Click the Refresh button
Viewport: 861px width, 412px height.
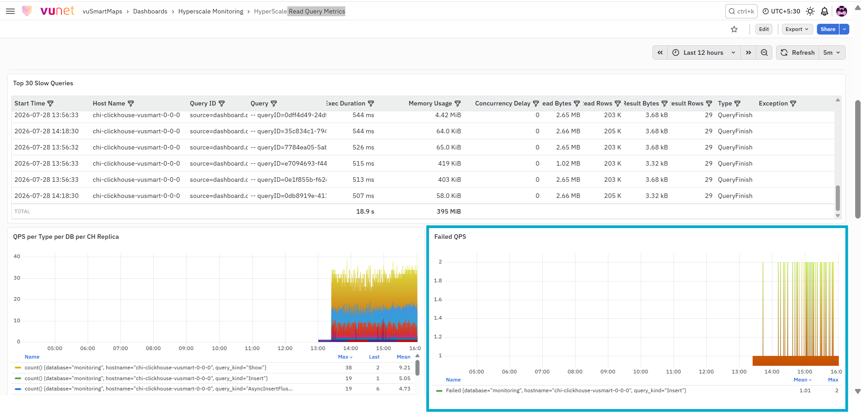(798, 53)
